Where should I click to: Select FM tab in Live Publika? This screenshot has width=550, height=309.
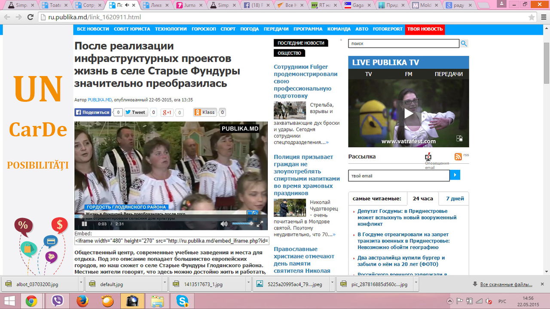408,74
